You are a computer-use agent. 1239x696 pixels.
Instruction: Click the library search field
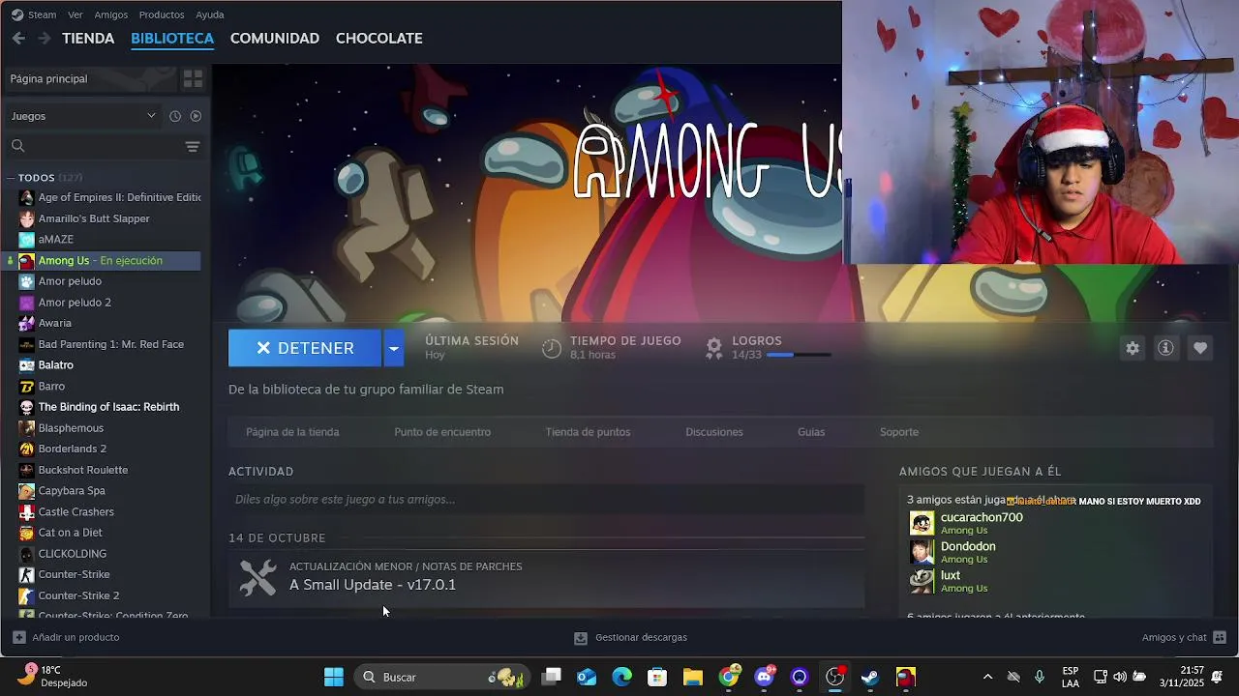point(105,146)
